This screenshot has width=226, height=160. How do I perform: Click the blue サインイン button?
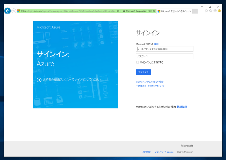point(144,72)
